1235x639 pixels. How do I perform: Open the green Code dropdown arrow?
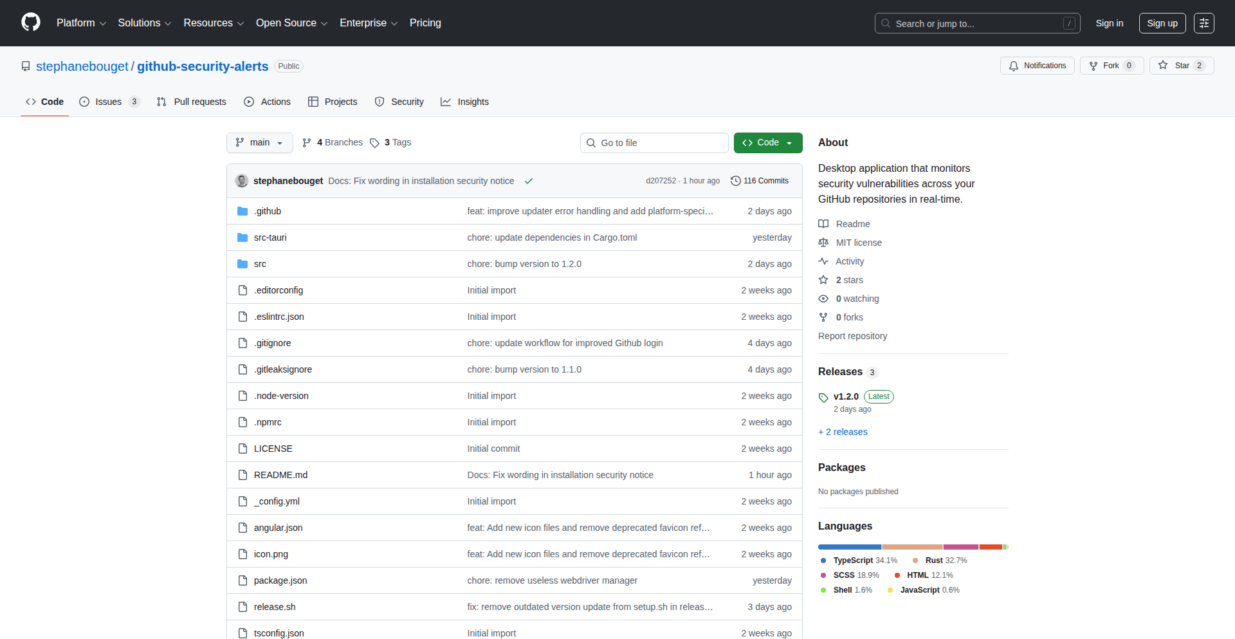click(790, 142)
